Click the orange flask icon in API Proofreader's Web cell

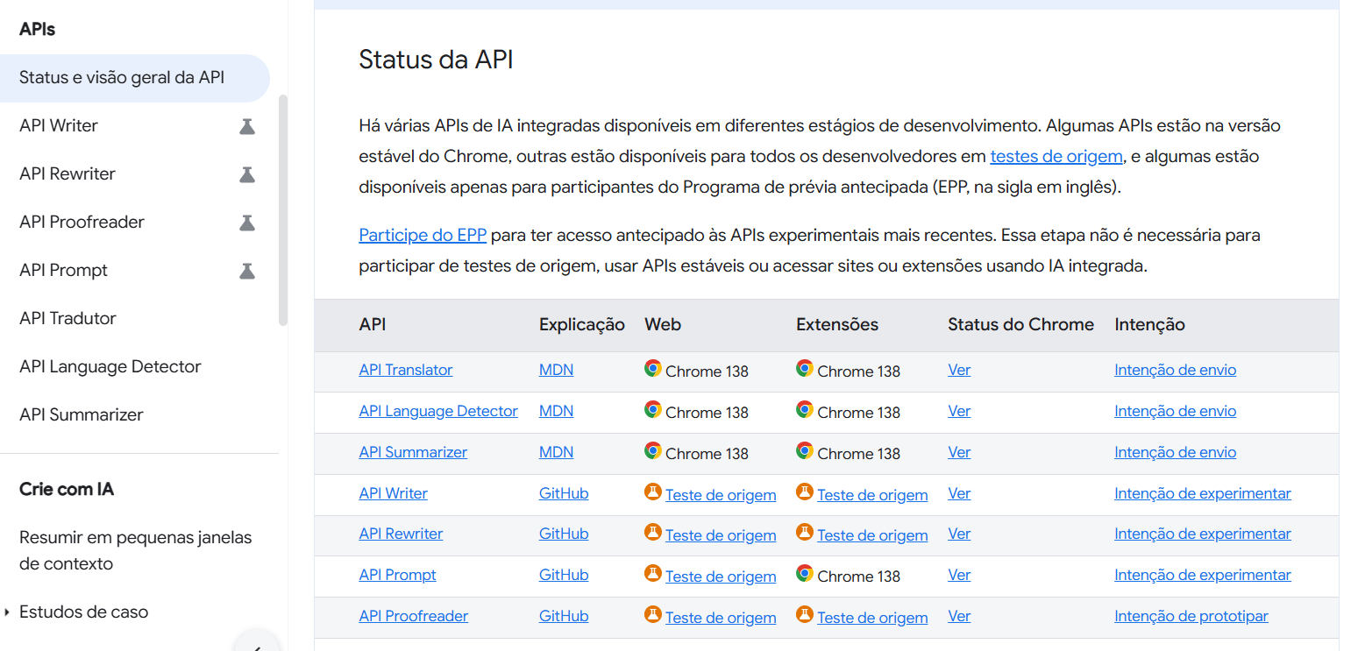point(653,615)
